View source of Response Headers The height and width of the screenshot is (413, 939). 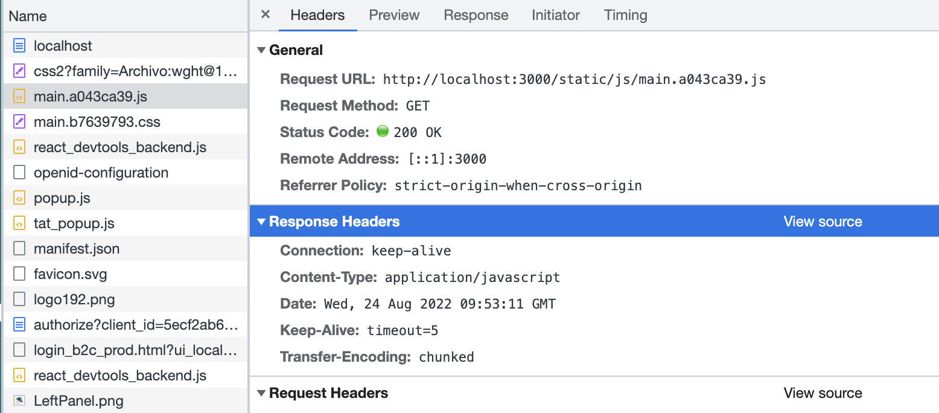point(823,222)
